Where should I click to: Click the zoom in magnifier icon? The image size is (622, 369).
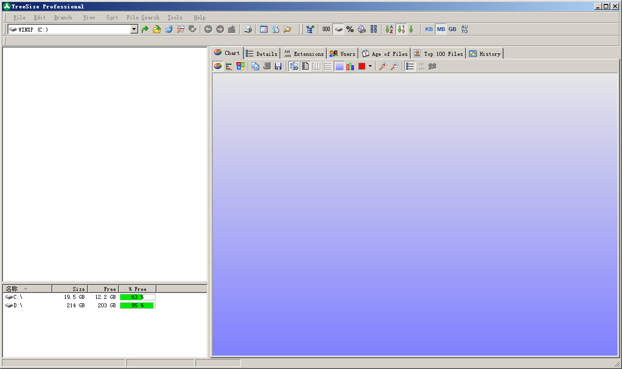click(383, 66)
